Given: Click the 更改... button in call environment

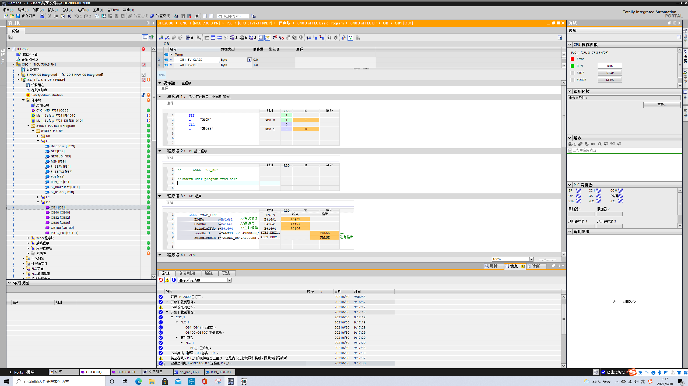Looking at the screenshot, I should click(662, 105).
